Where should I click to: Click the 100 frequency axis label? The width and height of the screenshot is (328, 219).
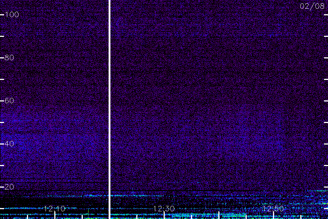pyautogui.click(x=12, y=15)
